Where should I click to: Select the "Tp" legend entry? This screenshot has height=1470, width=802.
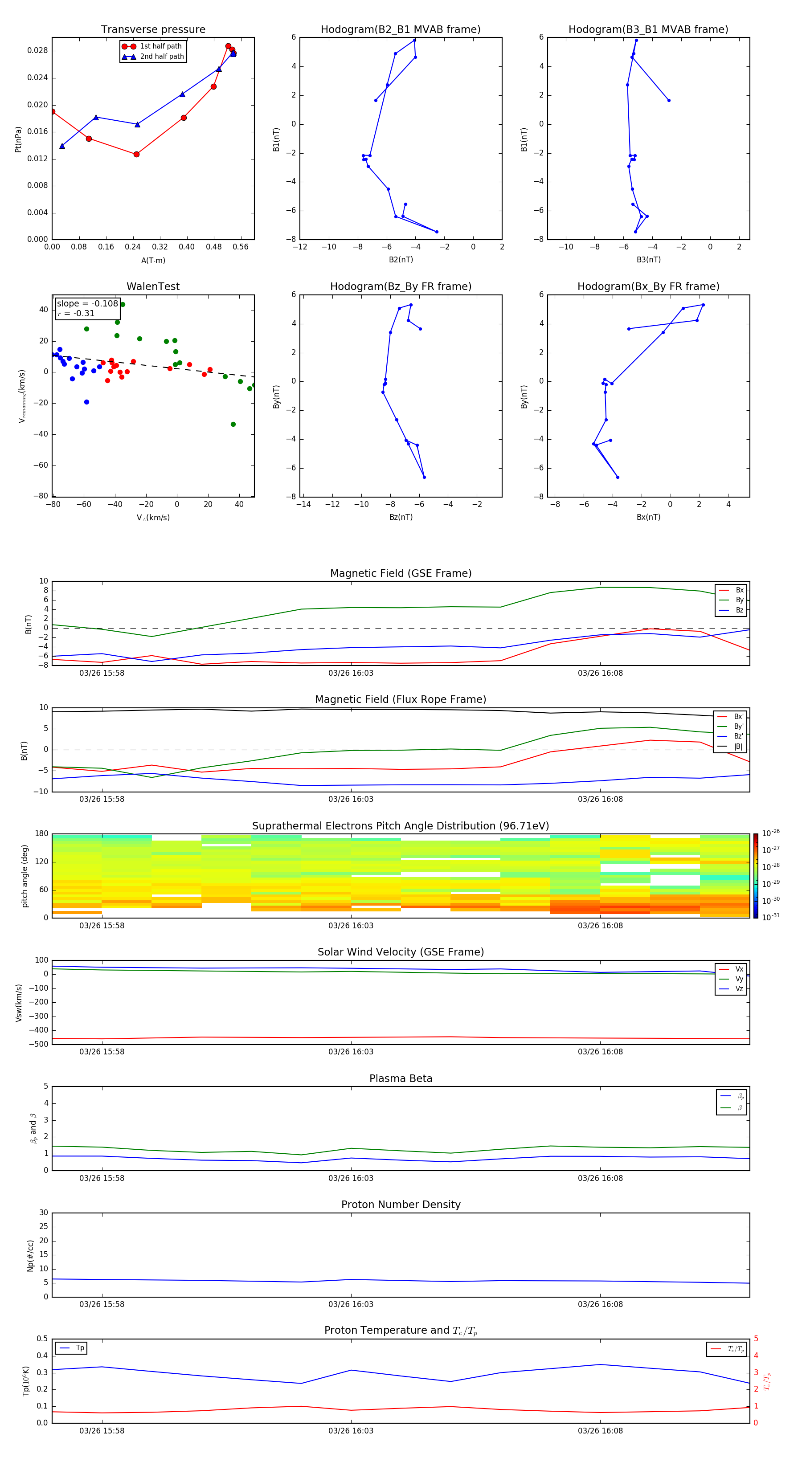click(71, 1348)
